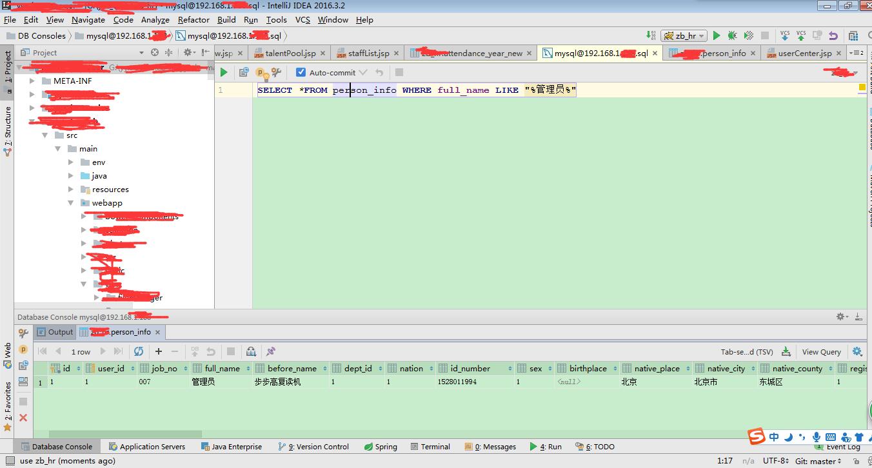The width and height of the screenshot is (872, 468).
Task: Run the SQL query with green execute arrow
Action: pyautogui.click(x=224, y=72)
